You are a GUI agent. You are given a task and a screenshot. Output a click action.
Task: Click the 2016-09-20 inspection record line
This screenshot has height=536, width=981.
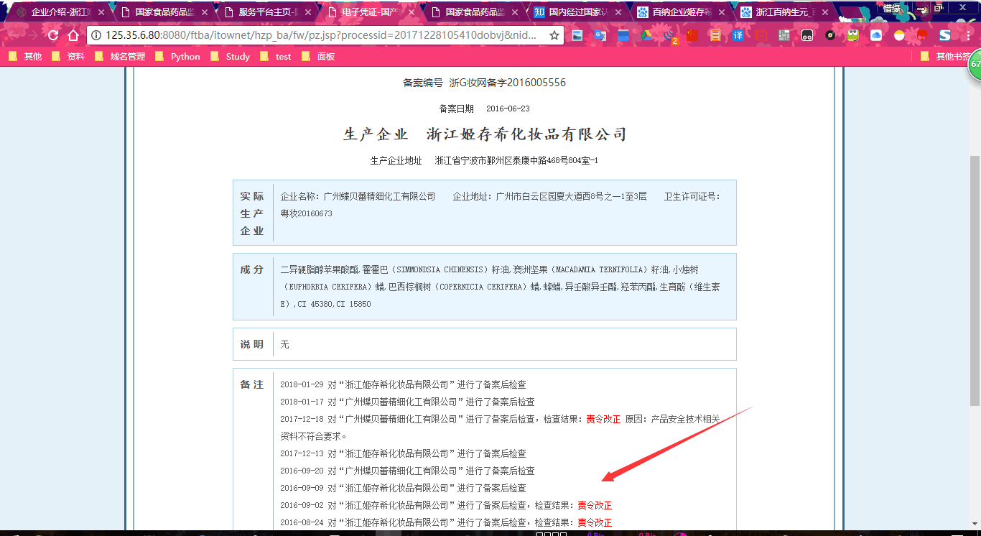(x=407, y=471)
